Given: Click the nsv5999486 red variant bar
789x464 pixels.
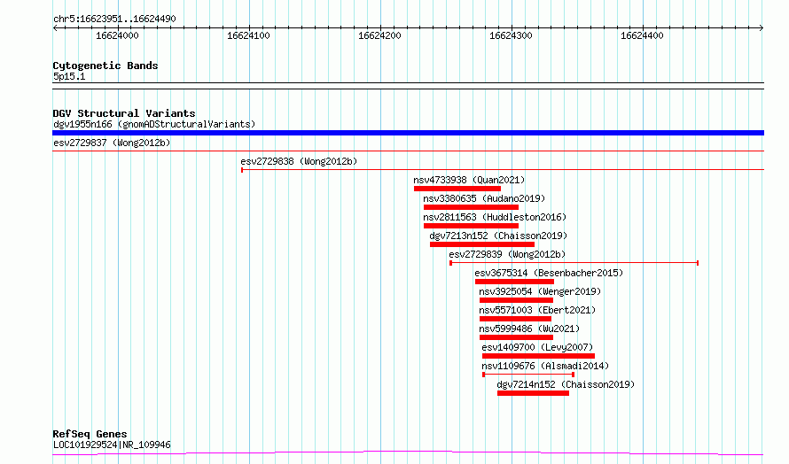Looking at the screenshot, I should (516, 337).
